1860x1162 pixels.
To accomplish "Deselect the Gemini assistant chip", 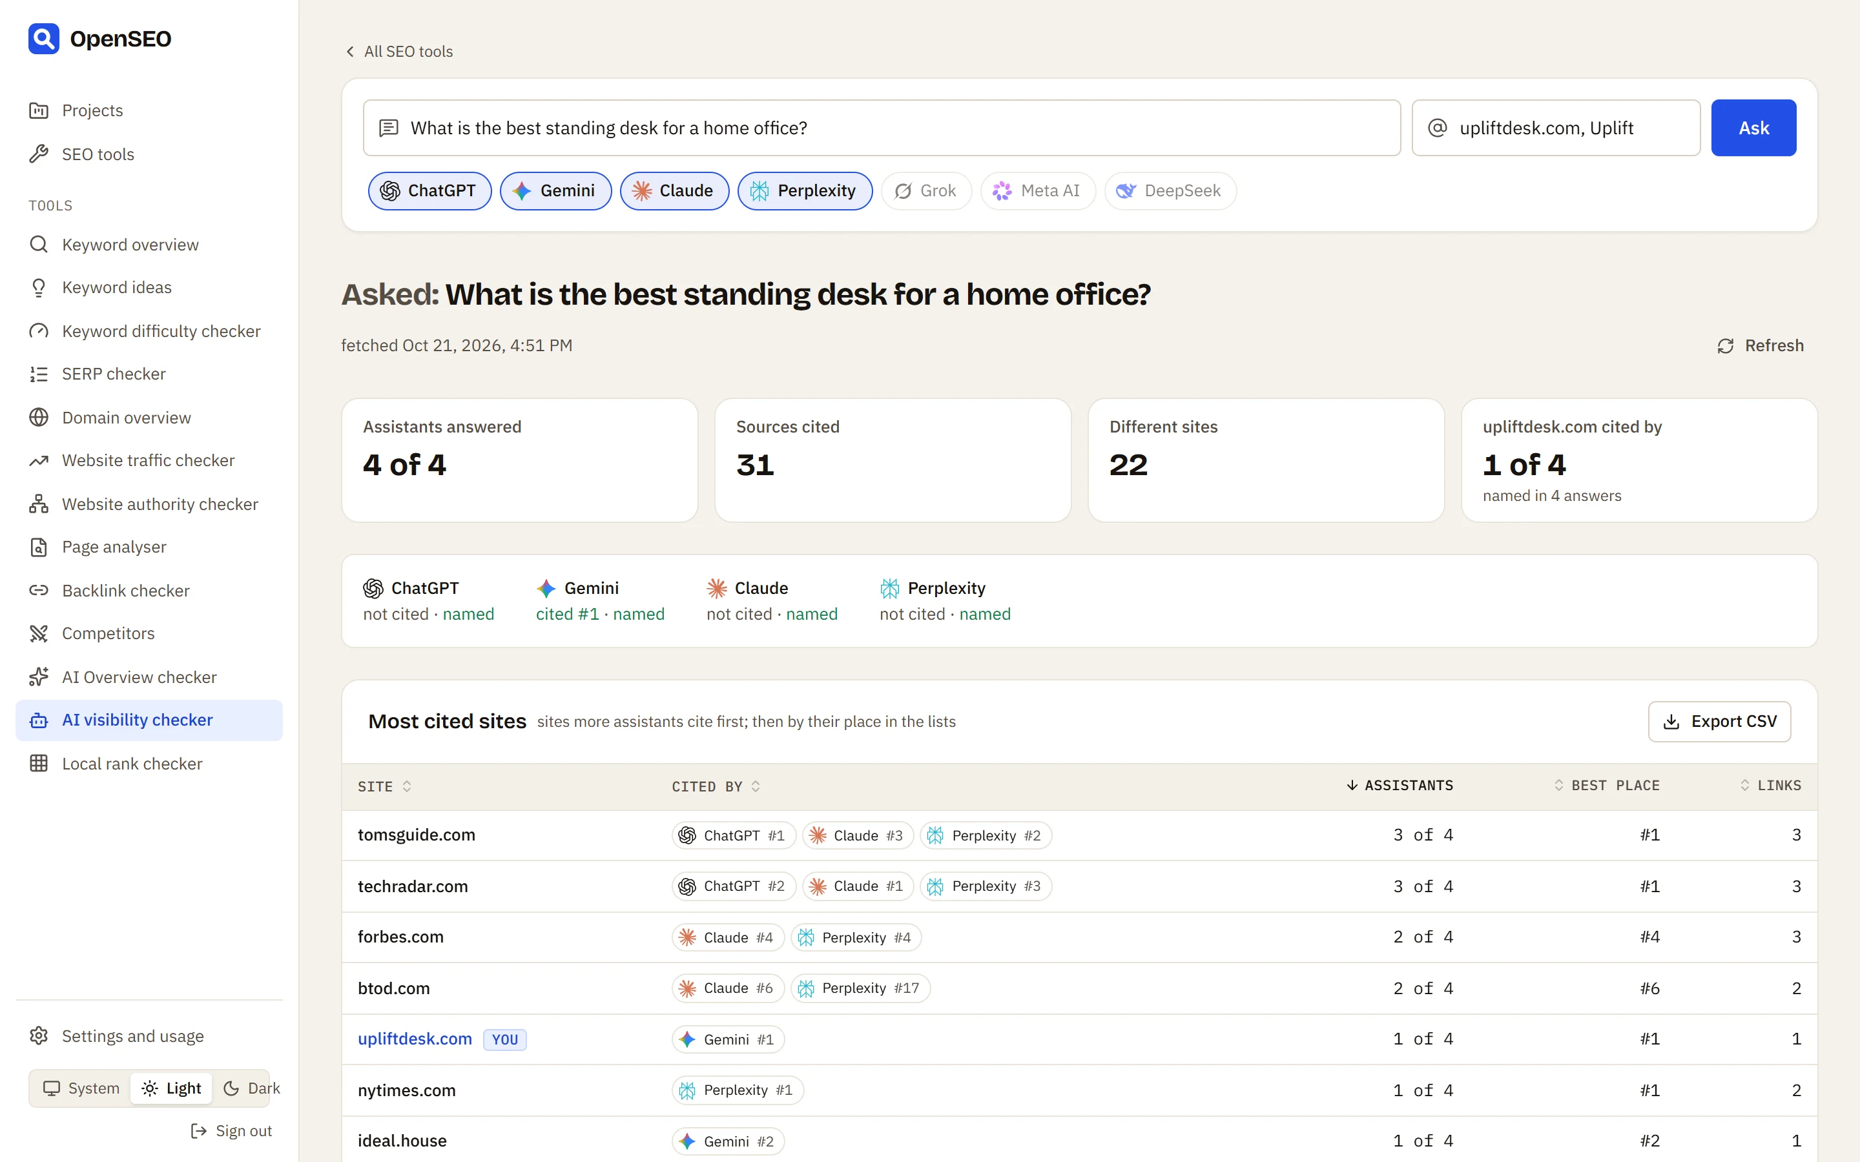I will click(x=555, y=190).
